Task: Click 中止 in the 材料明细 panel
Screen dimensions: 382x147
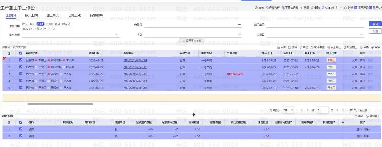Action: (x=359, y=117)
